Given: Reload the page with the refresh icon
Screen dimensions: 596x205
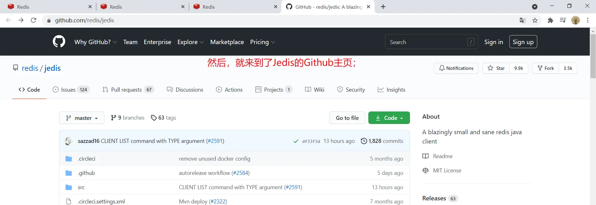Looking at the screenshot, I should coord(34,20).
